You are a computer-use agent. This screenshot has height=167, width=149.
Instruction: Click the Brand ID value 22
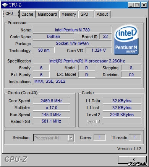click(x=105, y=36)
